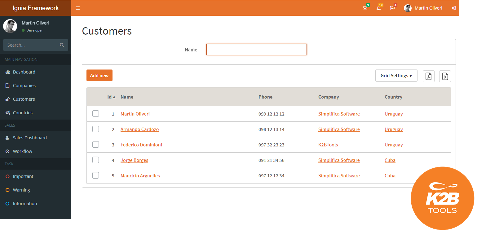
Task: Open the Armando Cardozo customer link
Action: [139, 129]
